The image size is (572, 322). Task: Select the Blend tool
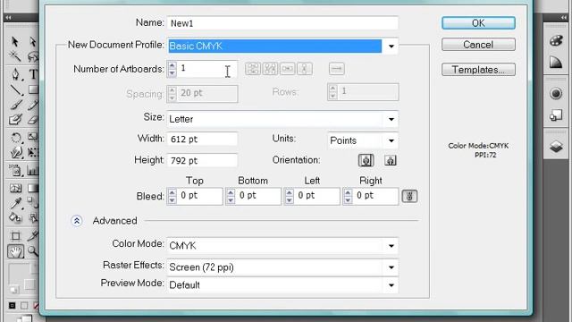click(x=33, y=203)
